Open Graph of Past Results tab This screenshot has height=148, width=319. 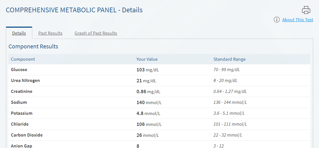coord(96,33)
